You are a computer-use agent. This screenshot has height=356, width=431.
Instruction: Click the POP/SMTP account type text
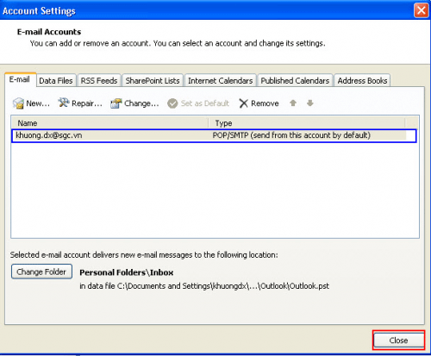click(291, 135)
